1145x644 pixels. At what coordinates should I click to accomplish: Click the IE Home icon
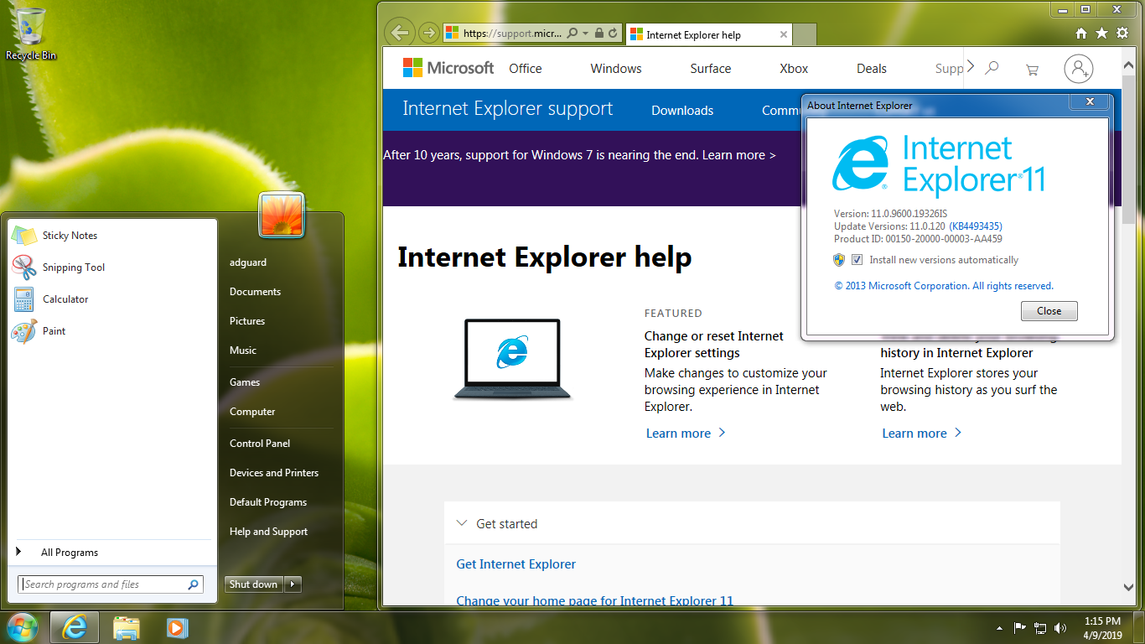pos(1081,34)
